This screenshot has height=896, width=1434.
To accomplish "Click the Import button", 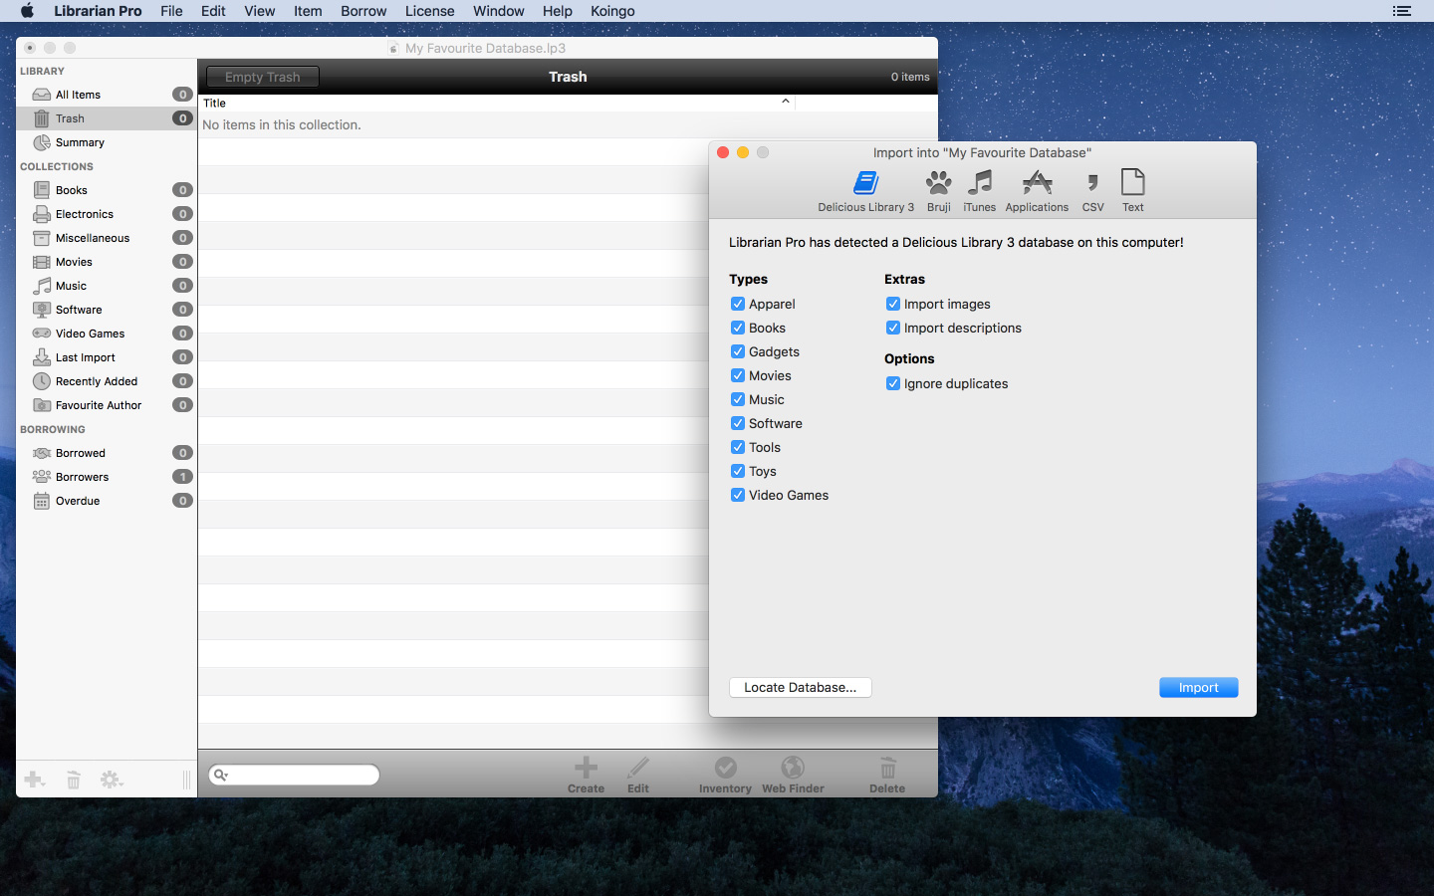I will (x=1199, y=688).
